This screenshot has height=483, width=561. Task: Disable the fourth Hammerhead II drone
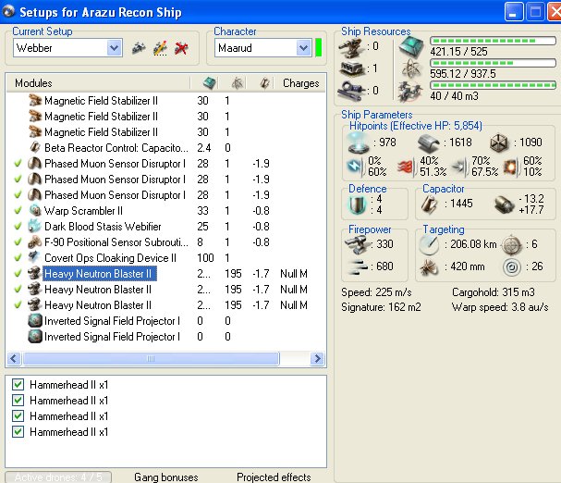[x=18, y=431]
